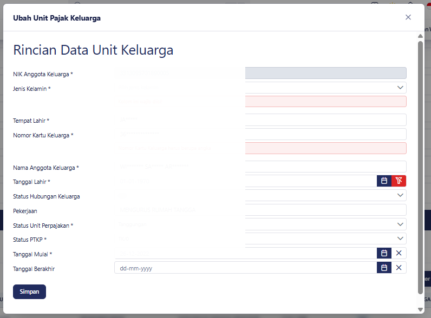Click the scrollbar down arrow in dialog
The width and height of the screenshot is (431, 318).
coord(420,309)
